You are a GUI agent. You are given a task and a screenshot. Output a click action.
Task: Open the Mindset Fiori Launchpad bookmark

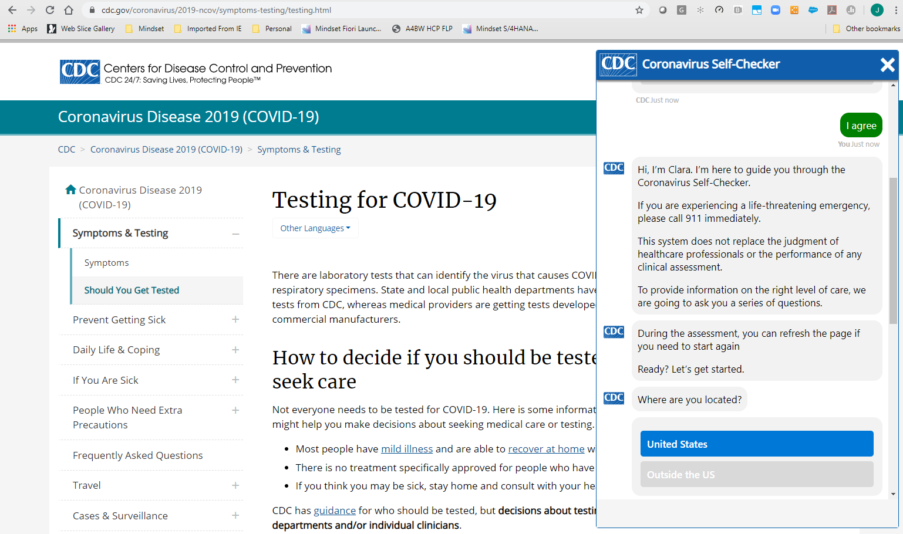tap(342, 28)
